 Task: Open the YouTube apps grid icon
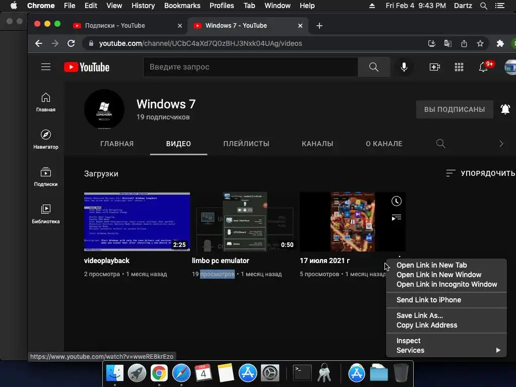pos(459,67)
